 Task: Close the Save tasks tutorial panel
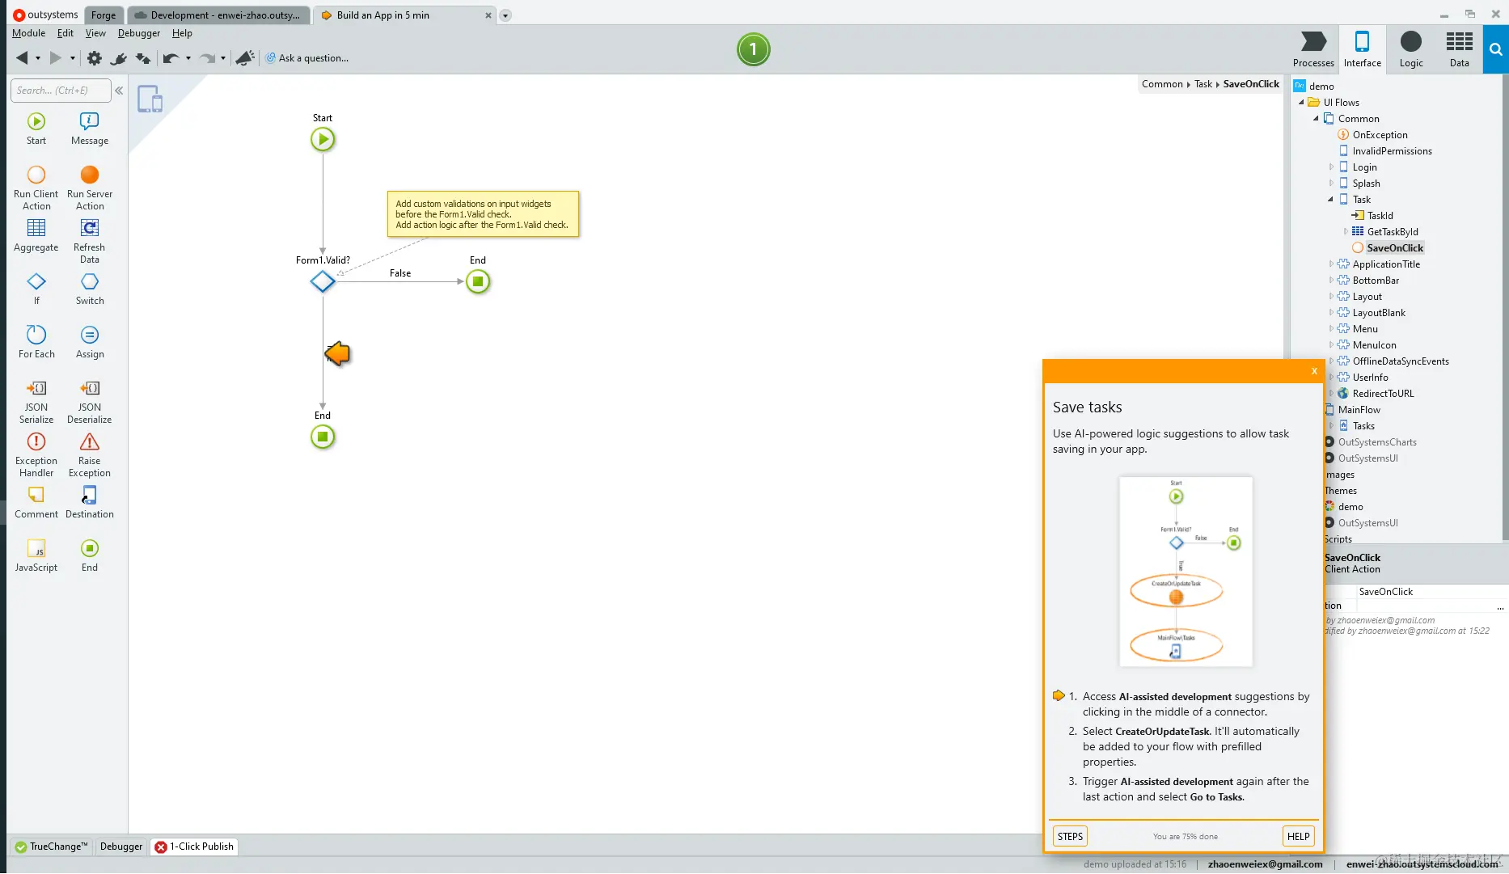[x=1314, y=371]
